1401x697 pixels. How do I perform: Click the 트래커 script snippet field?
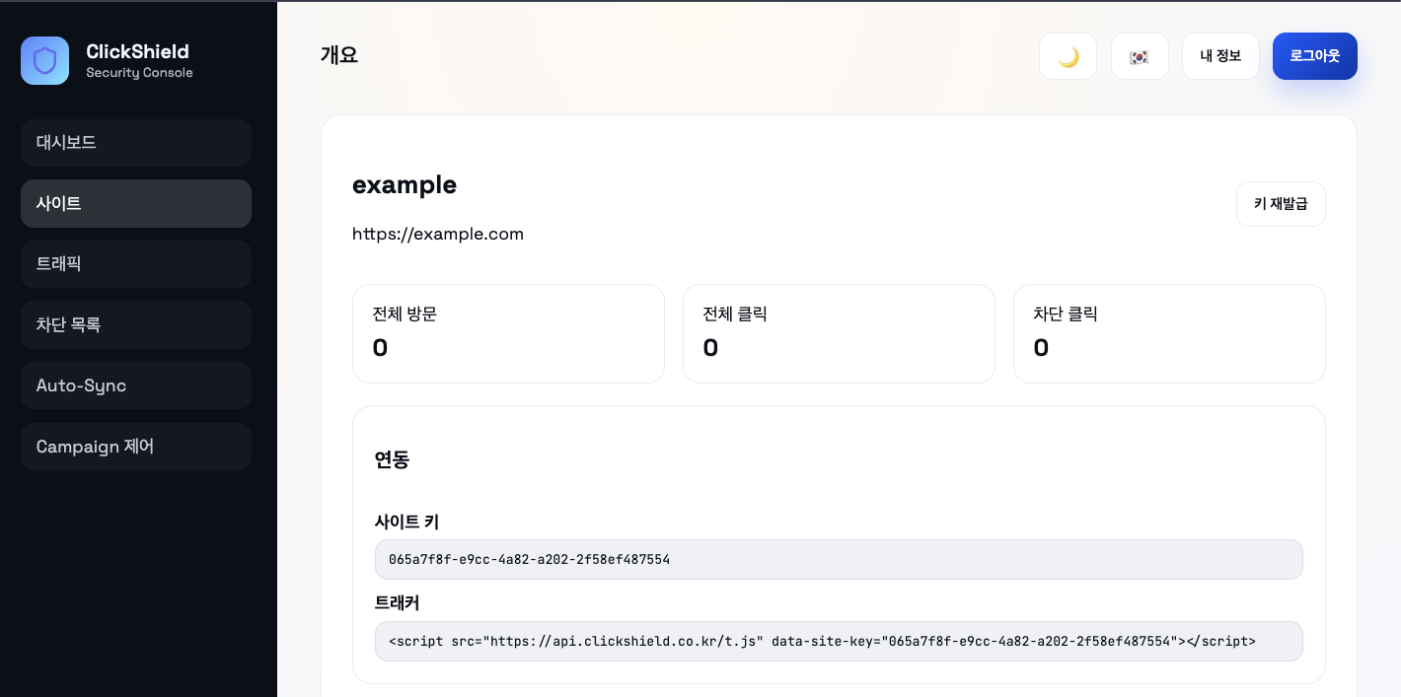coord(839,641)
